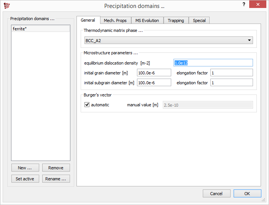Select ferrite* in the domains list
Screen dimensions: 269x205
coord(40,29)
